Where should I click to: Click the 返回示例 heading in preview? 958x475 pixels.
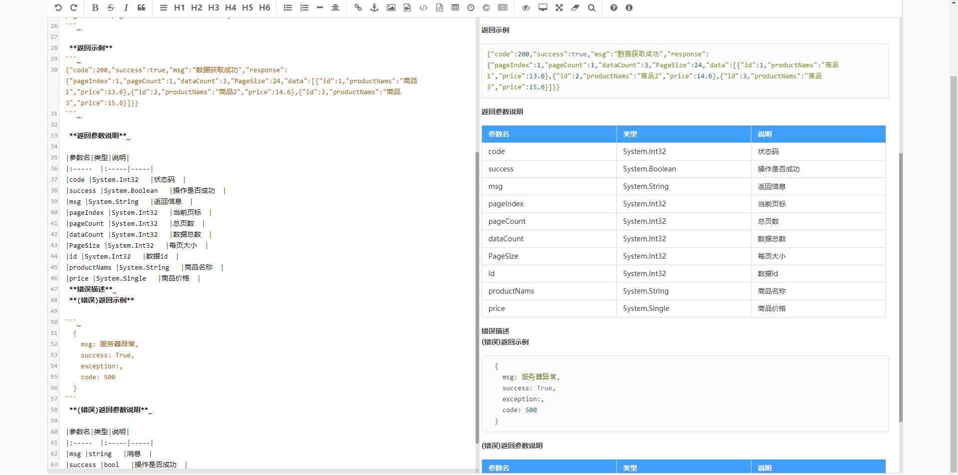pyautogui.click(x=495, y=30)
